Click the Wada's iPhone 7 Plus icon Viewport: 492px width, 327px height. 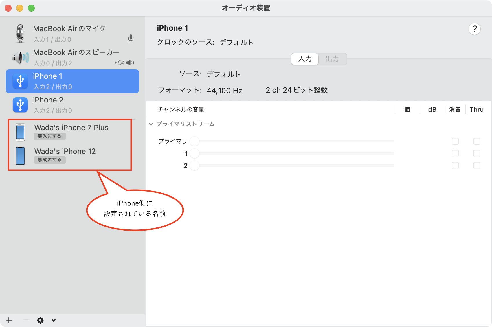(x=20, y=132)
